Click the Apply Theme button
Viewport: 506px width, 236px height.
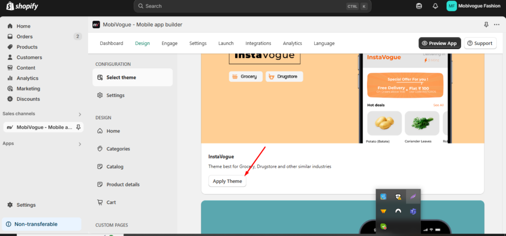pos(227,181)
